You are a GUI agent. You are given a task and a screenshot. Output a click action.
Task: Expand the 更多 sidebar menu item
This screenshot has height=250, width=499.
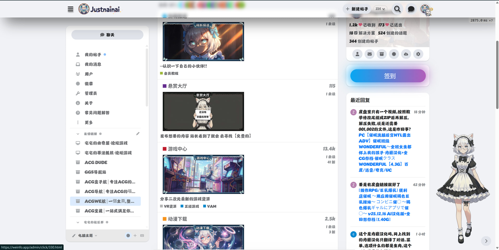89,123
